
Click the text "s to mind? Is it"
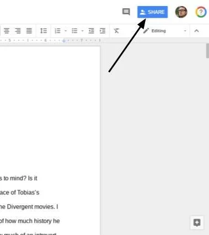19,178
